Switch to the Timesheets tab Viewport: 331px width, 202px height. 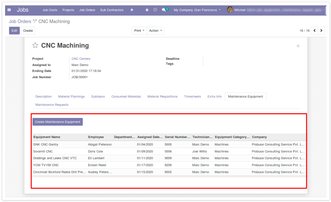[x=192, y=96]
